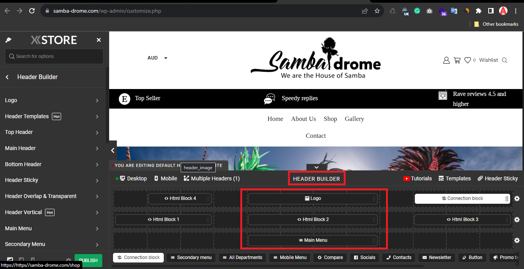The width and height of the screenshot is (524, 269).
Task: Pick All Departments element
Action: 242,257
